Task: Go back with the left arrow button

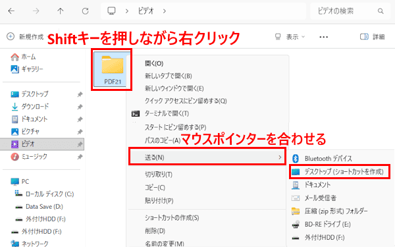Action: tap(11, 11)
